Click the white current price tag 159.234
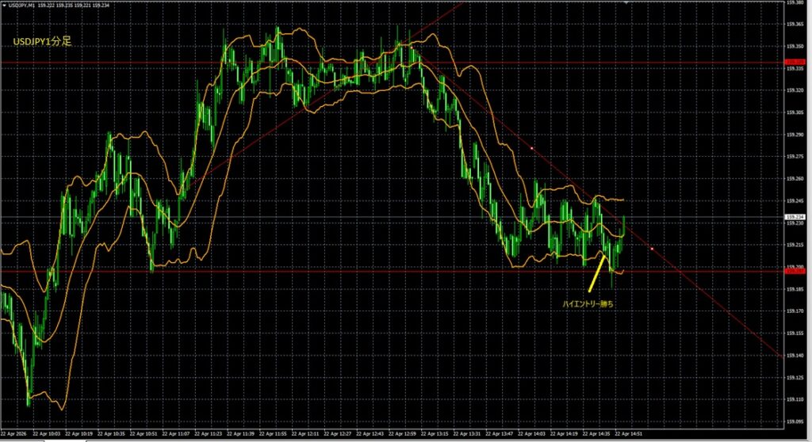 click(795, 217)
